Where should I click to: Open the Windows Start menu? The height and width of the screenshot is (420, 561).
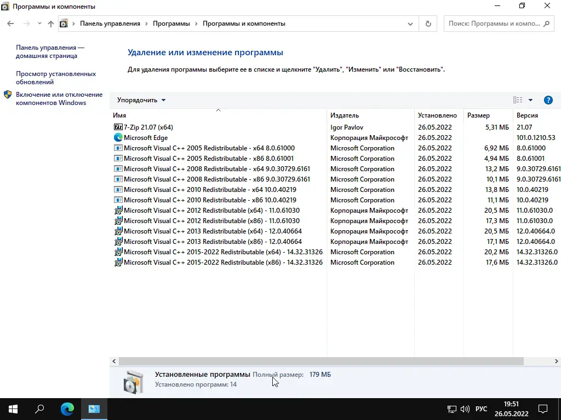(x=13, y=409)
